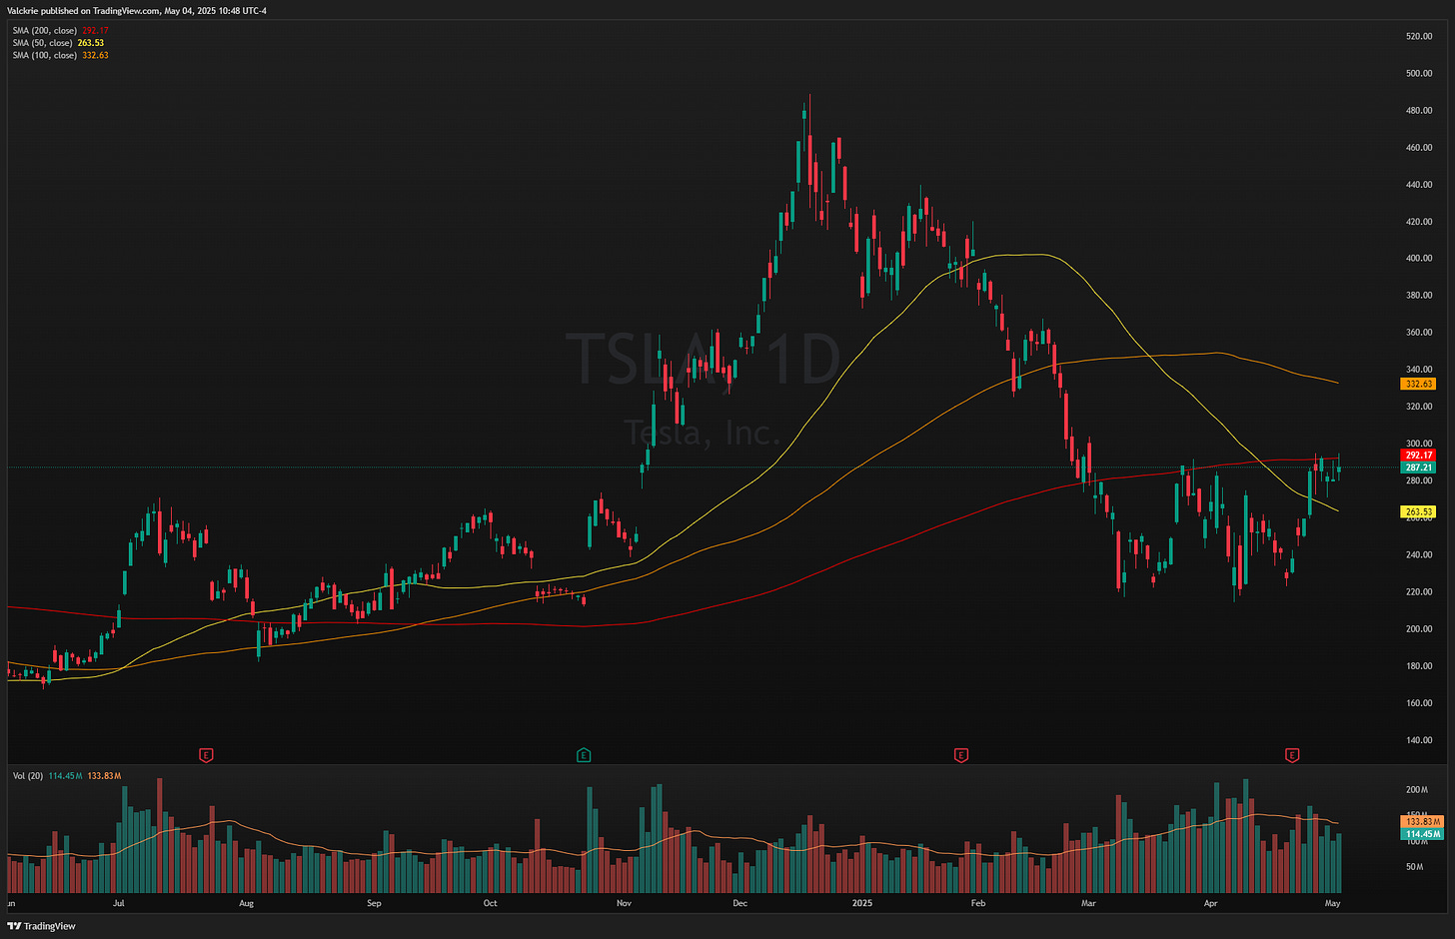Click the 520.00 price axis label

[1419, 36]
